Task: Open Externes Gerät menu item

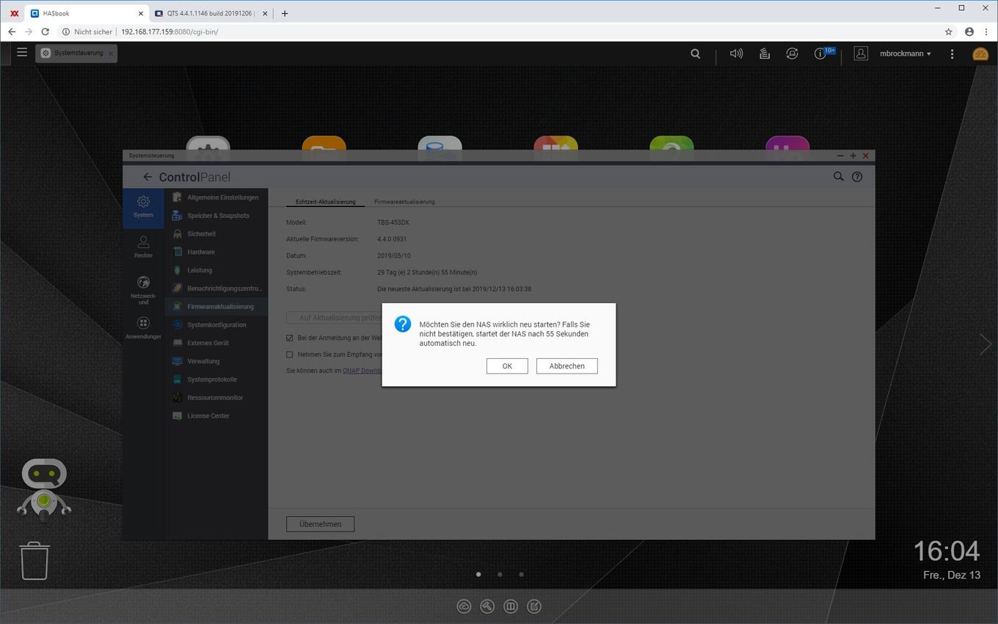Action: click(x=216, y=343)
